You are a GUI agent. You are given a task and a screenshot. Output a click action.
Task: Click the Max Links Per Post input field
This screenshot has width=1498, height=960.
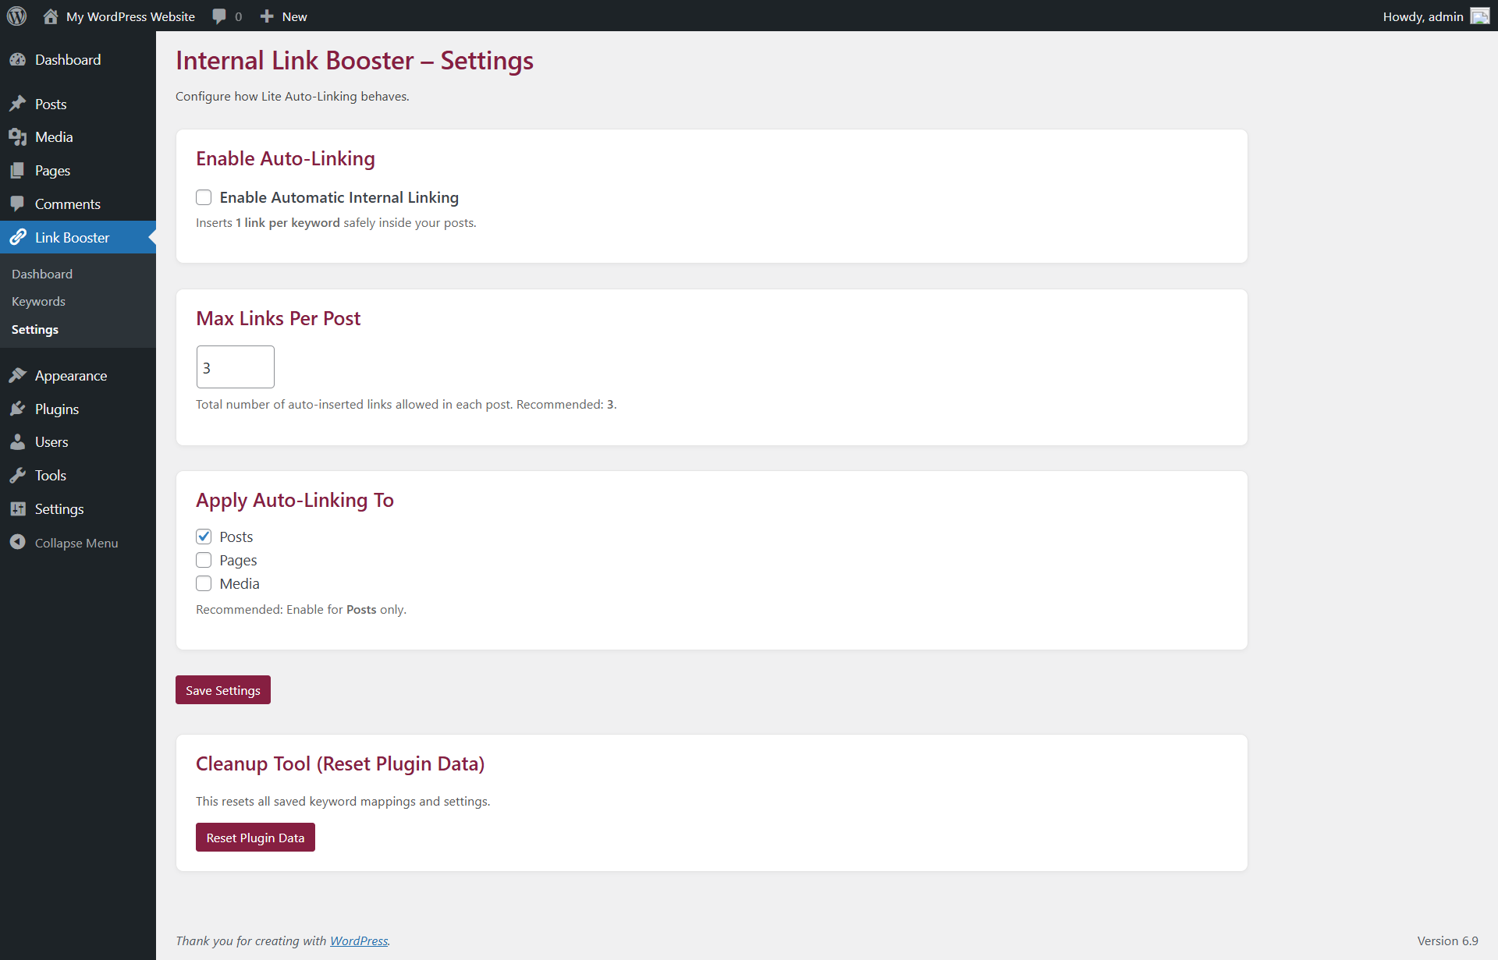click(235, 367)
